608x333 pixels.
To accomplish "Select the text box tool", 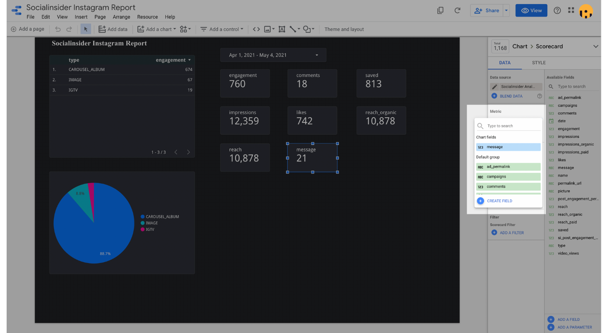I will tap(282, 29).
